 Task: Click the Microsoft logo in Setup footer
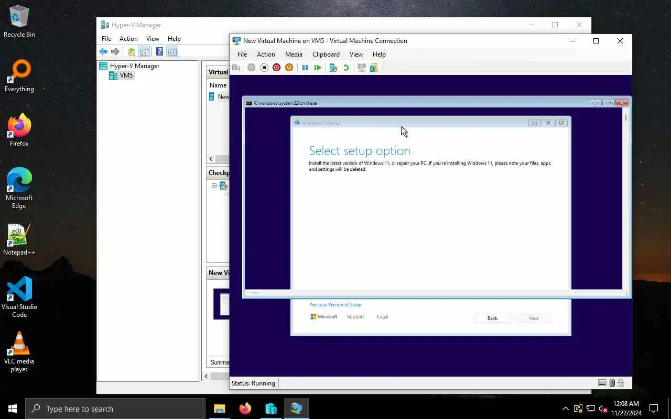coord(324,316)
